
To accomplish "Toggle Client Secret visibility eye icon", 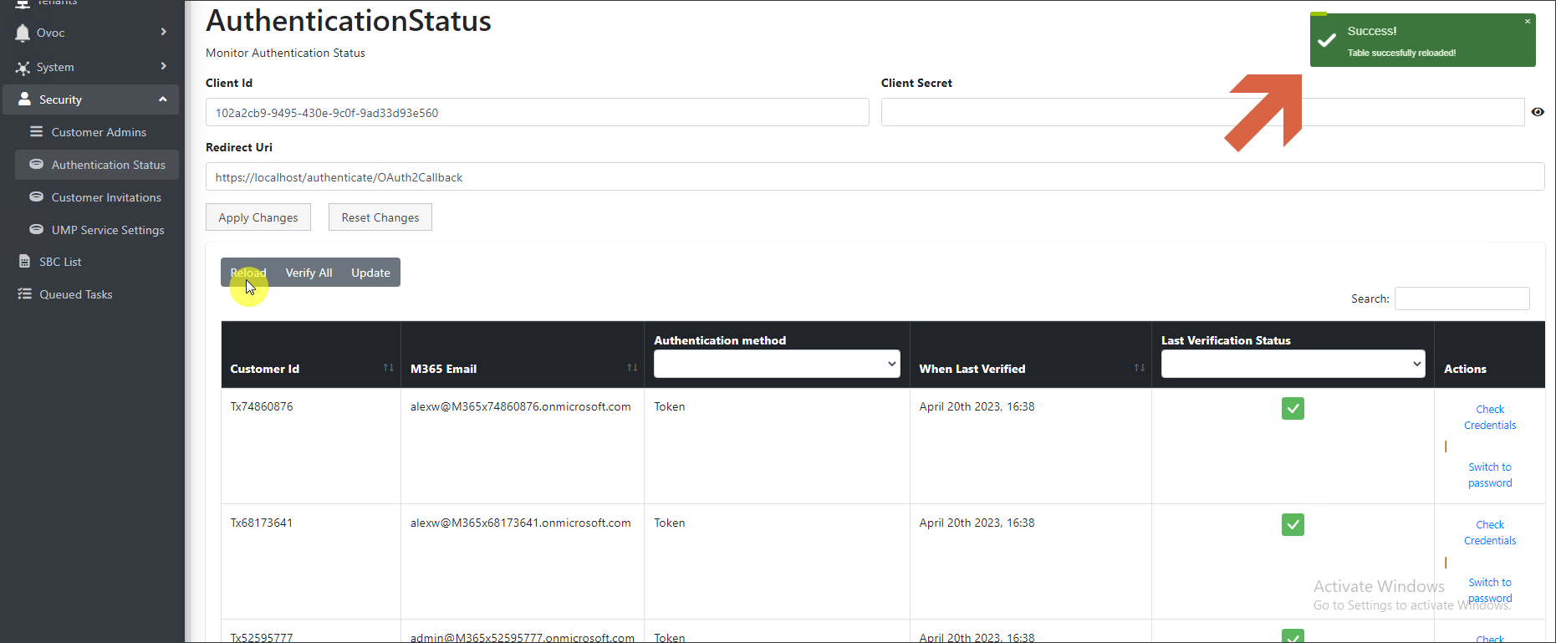I will [1538, 112].
